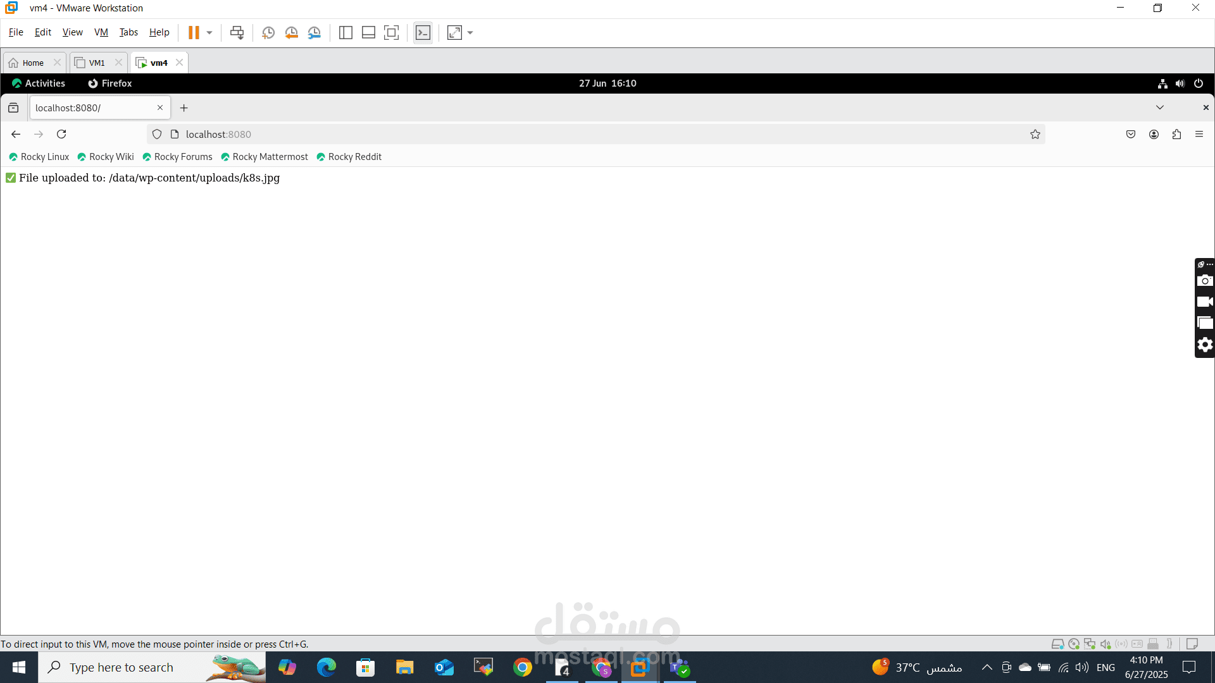Image resolution: width=1215 pixels, height=683 pixels.
Task: Click the tracking protection shield icon
Action: click(157, 134)
